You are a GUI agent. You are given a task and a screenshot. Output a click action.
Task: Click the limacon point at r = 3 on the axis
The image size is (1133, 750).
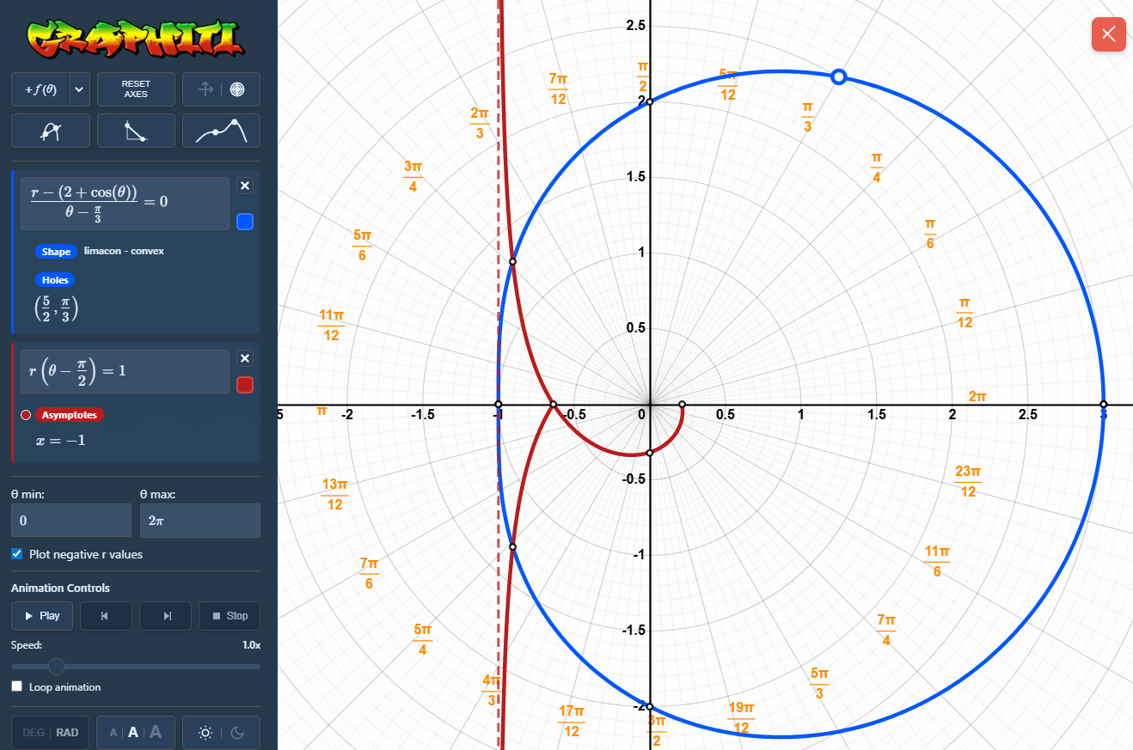coord(1103,405)
